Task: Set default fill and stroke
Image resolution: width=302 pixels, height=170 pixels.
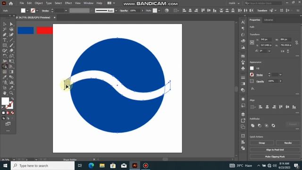Action: [3, 108]
